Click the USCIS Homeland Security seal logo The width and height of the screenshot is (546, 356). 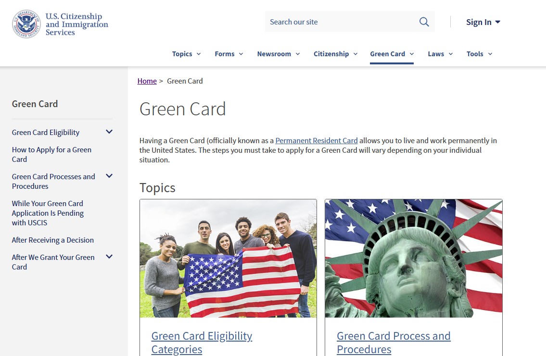pyautogui.click(x=26, y=24)
